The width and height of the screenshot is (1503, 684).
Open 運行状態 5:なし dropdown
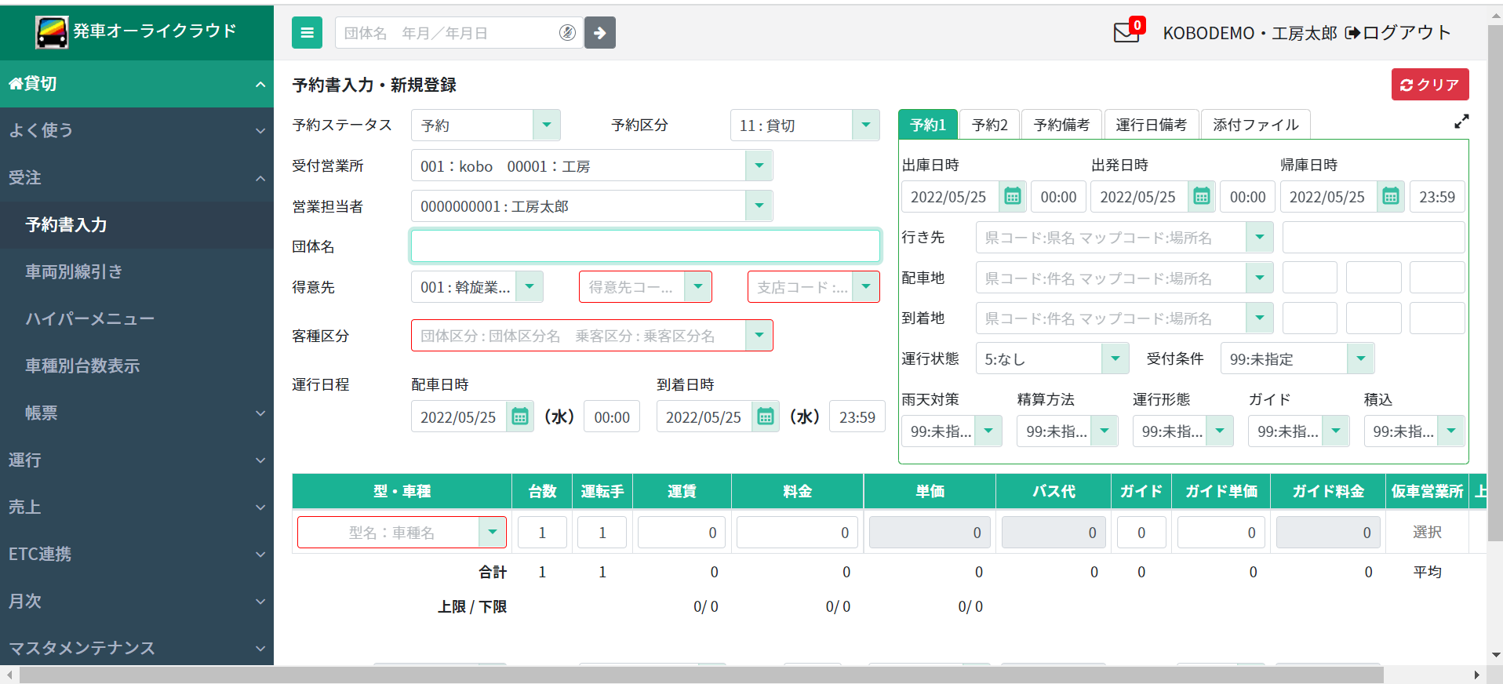click(x=1115, y=358)
